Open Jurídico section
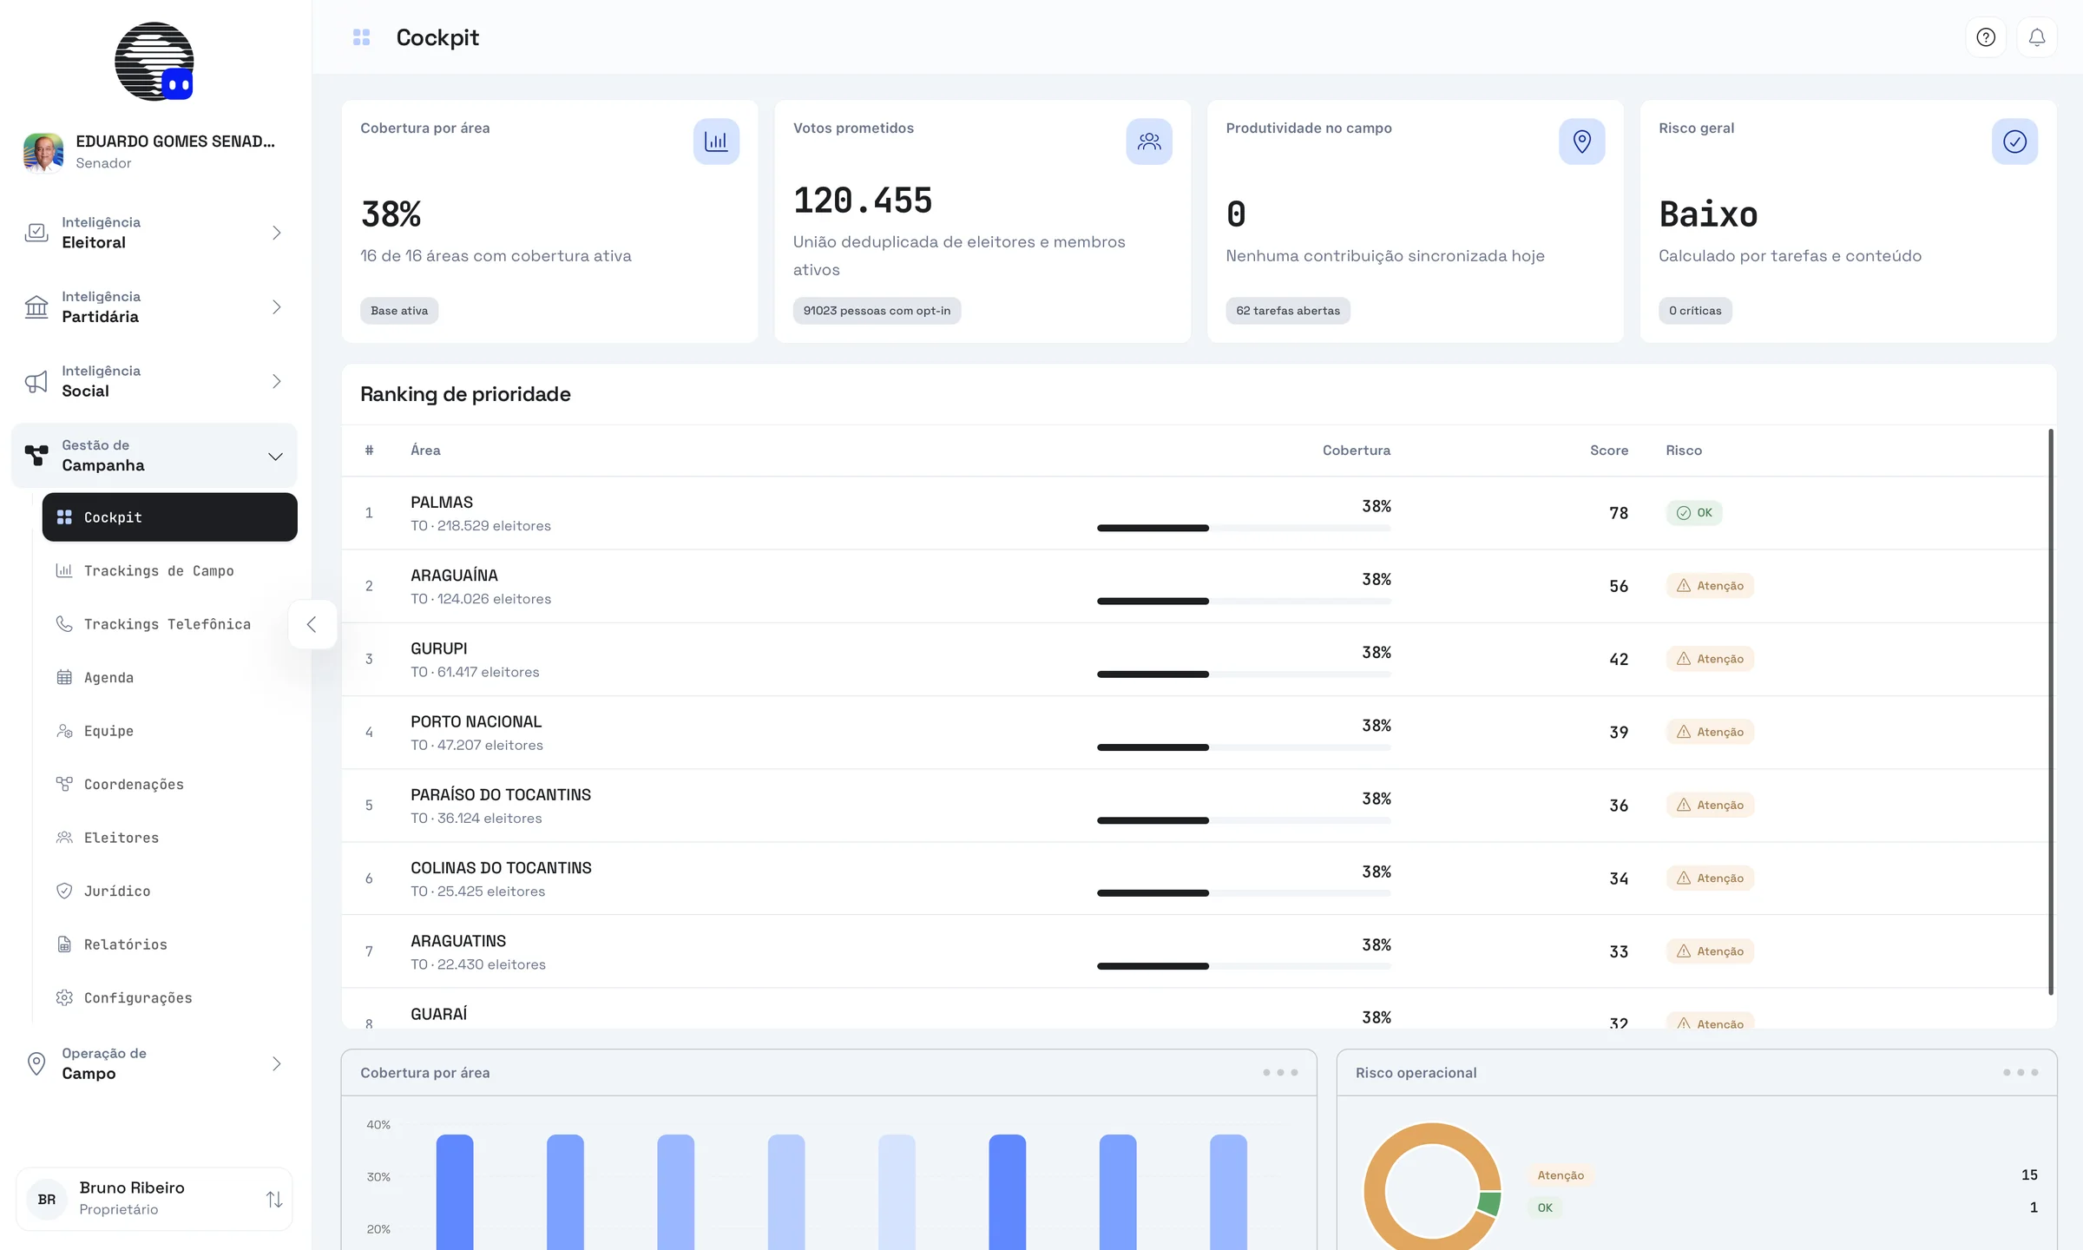Image resolution: width=2083 pixels, height=1250 pixels. pos(170,891)
